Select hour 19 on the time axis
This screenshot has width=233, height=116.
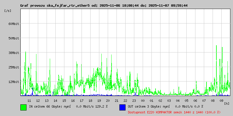(x=99, y=100)
